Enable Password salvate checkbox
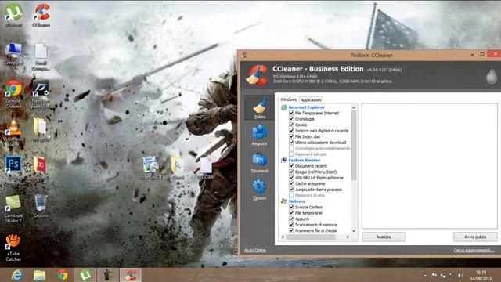Screen dimensions: 501x282 291,154
